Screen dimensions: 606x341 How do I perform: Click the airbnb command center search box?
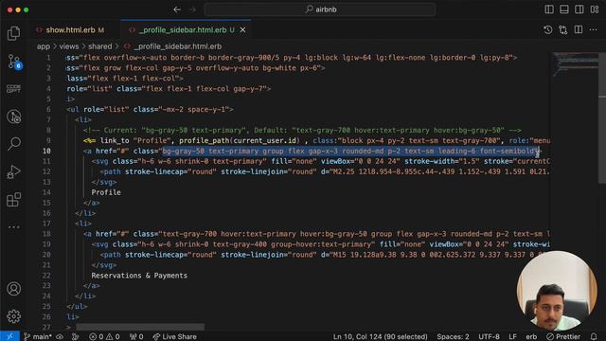(x=320, y=9)
